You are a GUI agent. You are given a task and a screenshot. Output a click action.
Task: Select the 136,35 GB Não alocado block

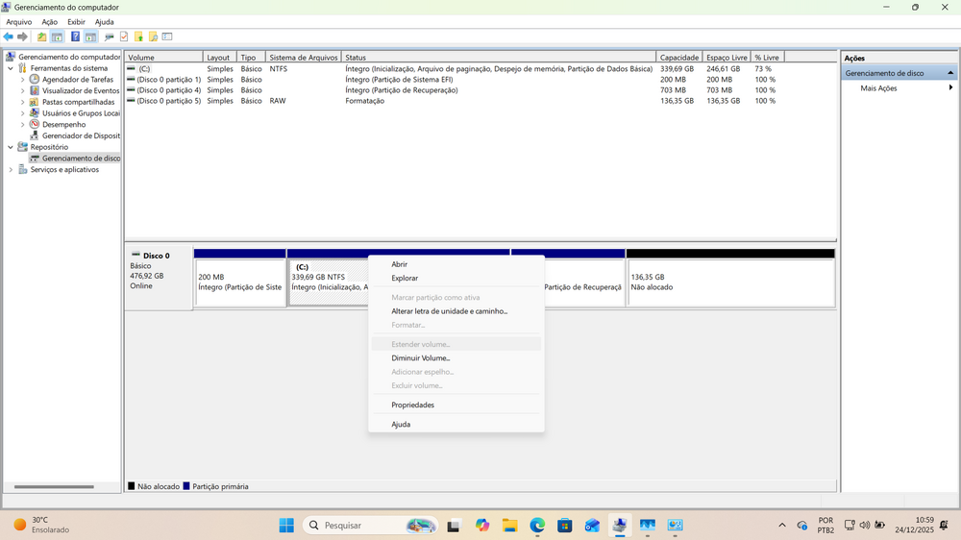[x=729, y=282]
